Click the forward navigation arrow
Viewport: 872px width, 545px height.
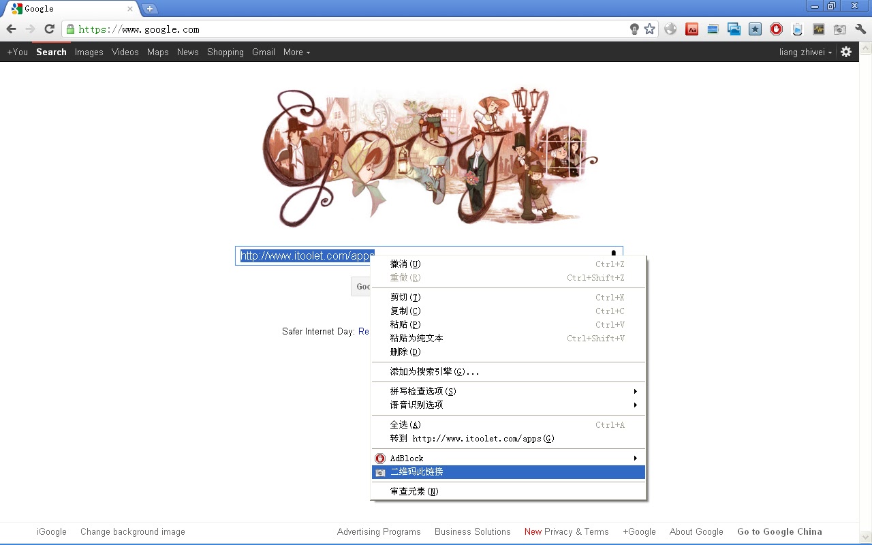click(x=30, y=29)
